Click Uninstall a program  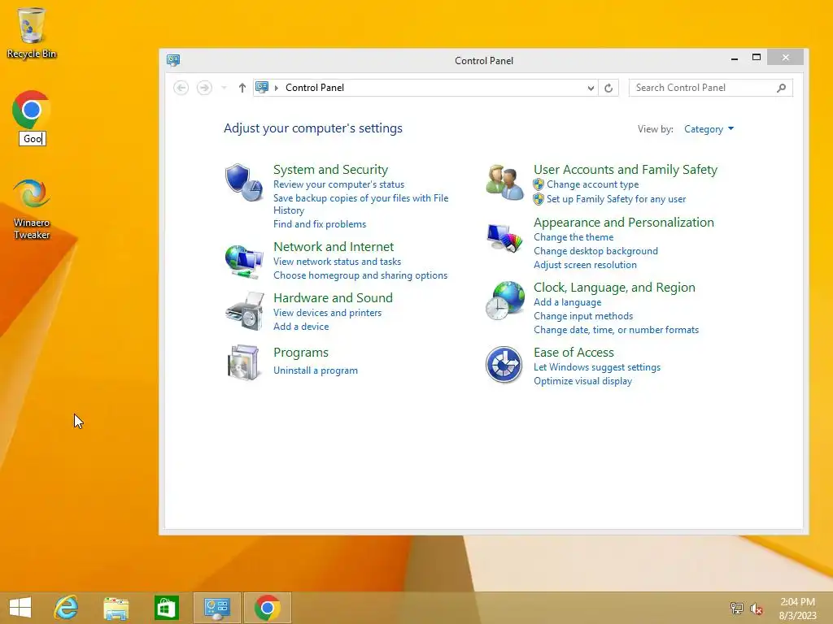pos(315,370)
